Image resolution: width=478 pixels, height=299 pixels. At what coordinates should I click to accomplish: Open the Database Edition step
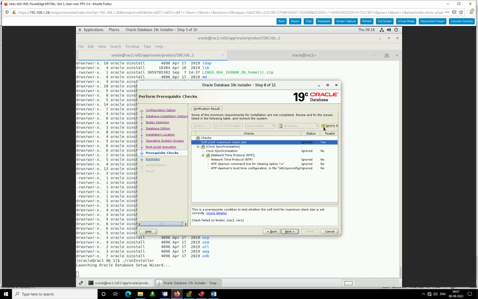click(x=158, y=128)
